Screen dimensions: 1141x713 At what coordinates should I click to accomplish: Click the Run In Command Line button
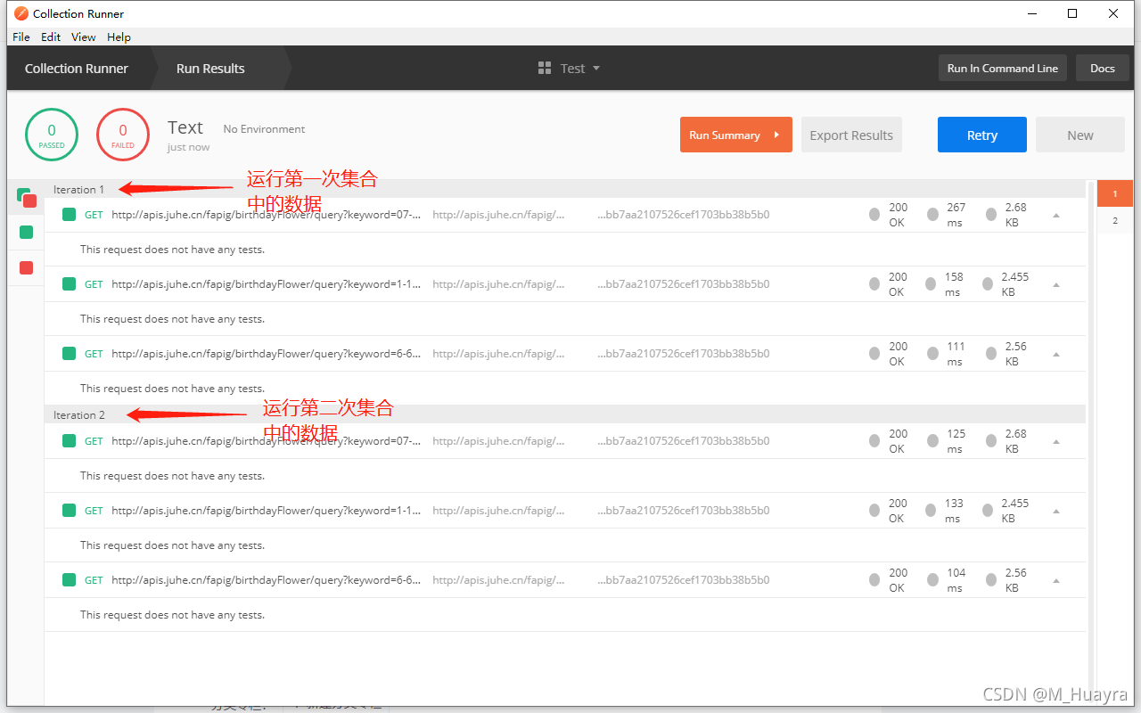(1002, 69)
